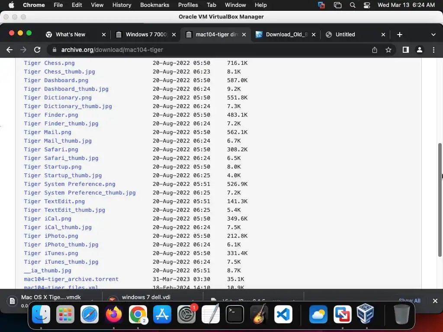Close the Windows 7 7000 tab
443x332 pixels.
click(x=174, y=35)
